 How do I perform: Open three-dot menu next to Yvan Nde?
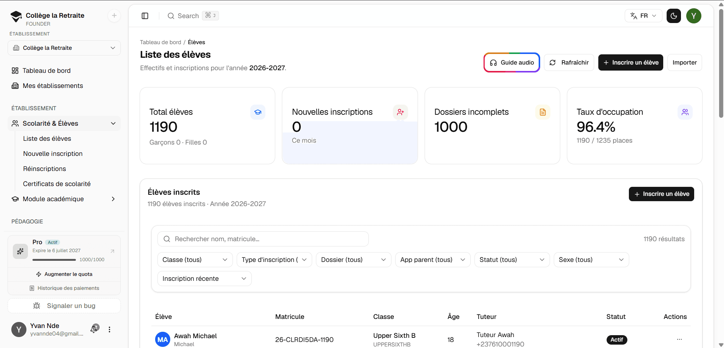coord(109,330)
